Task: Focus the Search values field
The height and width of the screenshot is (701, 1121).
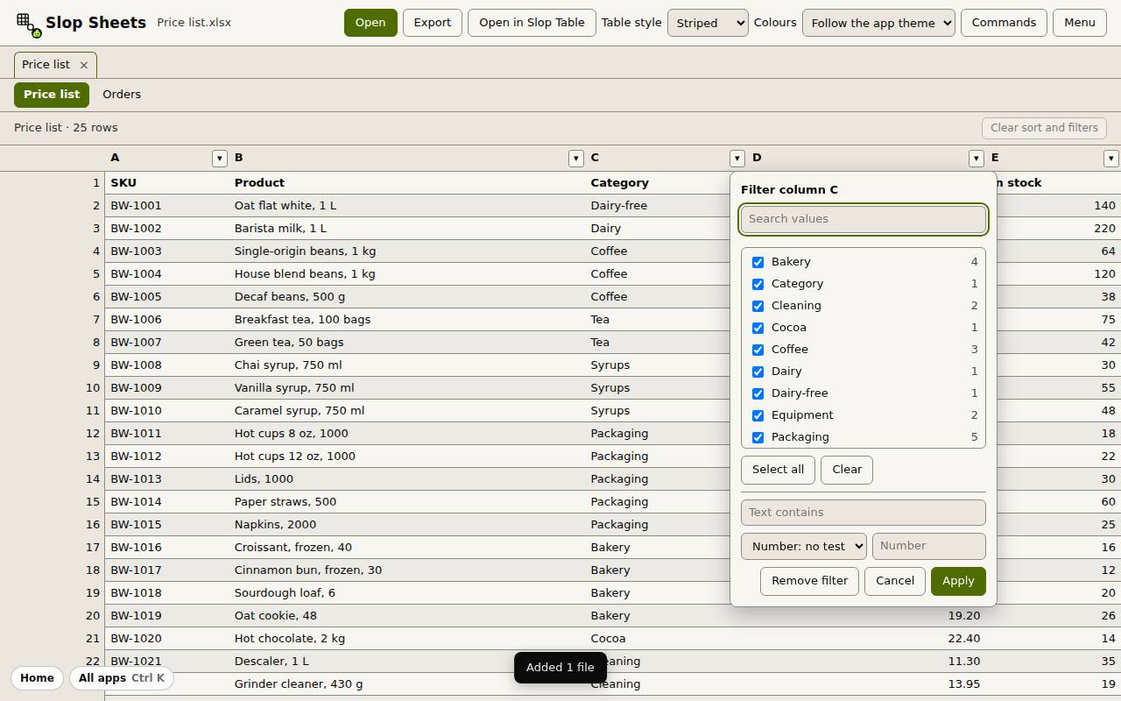Action: (864, 219)
